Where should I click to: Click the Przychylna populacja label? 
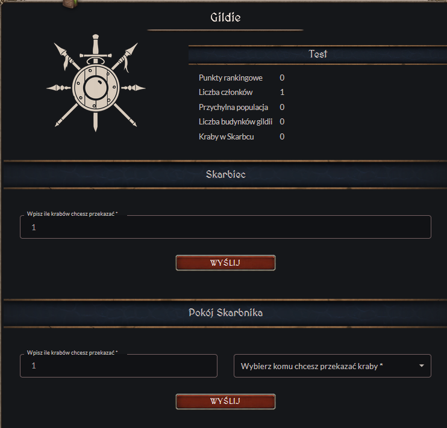pos(233,107)
